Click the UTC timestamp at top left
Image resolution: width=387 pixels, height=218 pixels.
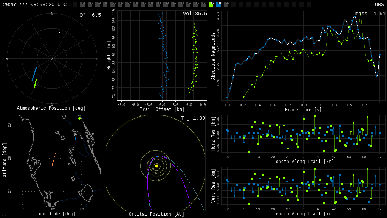(x=35, y=5)
